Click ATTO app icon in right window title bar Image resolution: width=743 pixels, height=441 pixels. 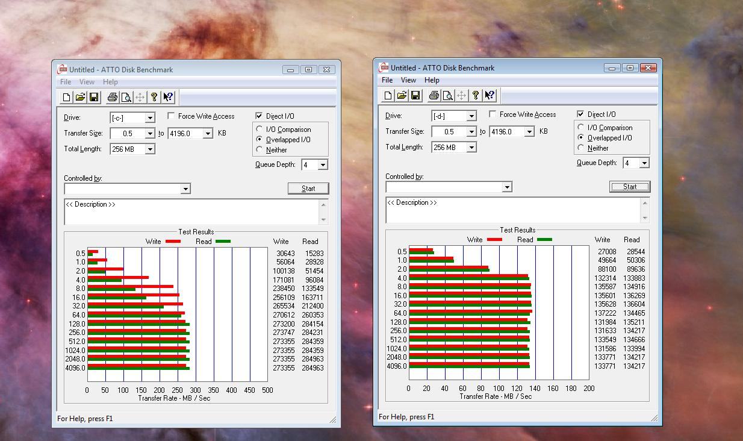point(384,67)
